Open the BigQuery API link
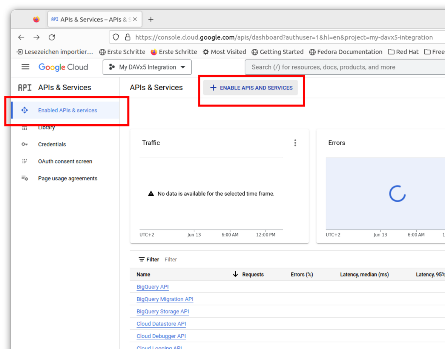Image resolution: width=445 pixels, height=349 pixels. click(152, 287)
